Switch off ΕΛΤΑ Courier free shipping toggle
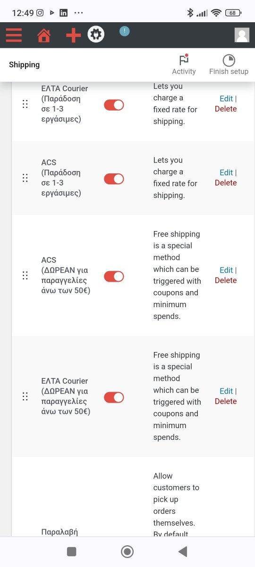The width and height of the screenshot is (255, 567). (114, 397)
